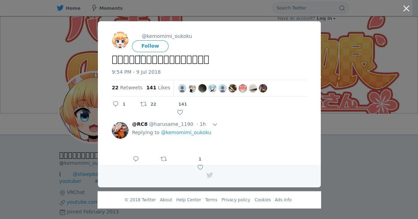Click the Twitter bird icon at the bottom of the modal
This screenshot has width=418, height=219.
click(209, 175)
